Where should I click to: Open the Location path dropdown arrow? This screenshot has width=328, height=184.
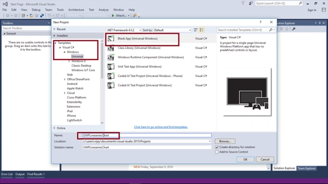[209, 141]
